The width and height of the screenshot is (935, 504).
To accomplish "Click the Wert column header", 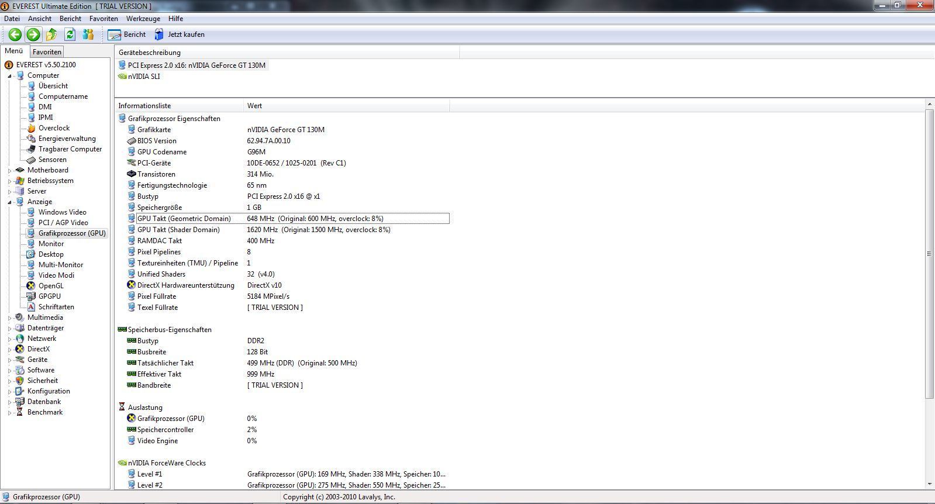I will (347, 106).
